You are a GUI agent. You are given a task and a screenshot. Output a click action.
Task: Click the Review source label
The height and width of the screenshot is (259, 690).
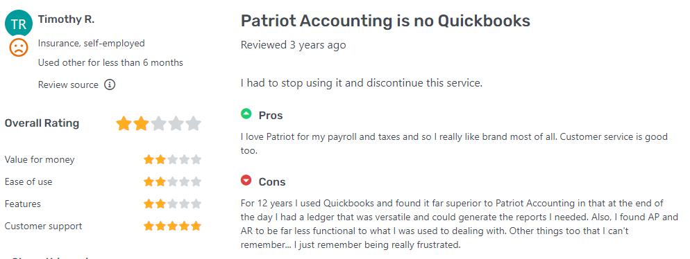tap(68, 84)
